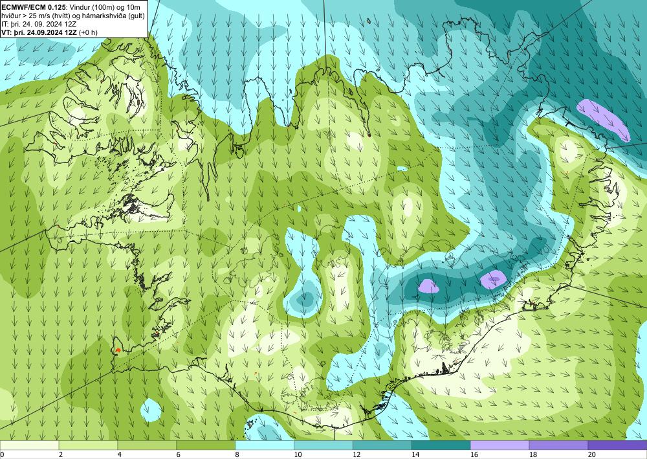Click the legend label '20'
647x459 pixels.
[592, 454]
